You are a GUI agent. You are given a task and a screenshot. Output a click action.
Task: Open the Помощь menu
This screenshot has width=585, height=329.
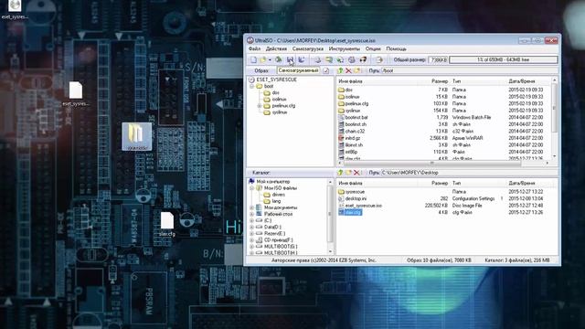click(396, 48)
